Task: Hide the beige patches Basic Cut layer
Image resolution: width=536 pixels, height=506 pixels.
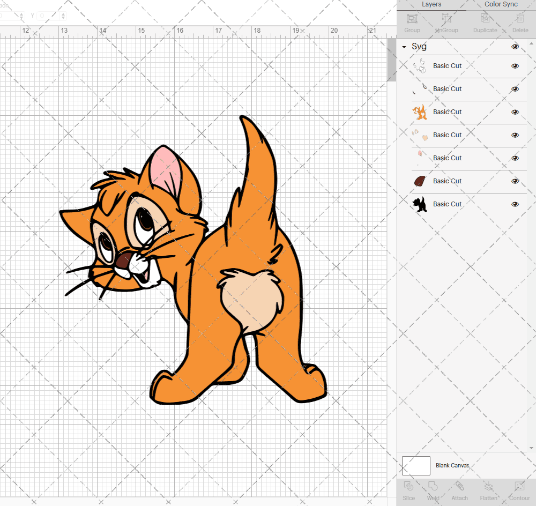Action: tap(515, 135)
